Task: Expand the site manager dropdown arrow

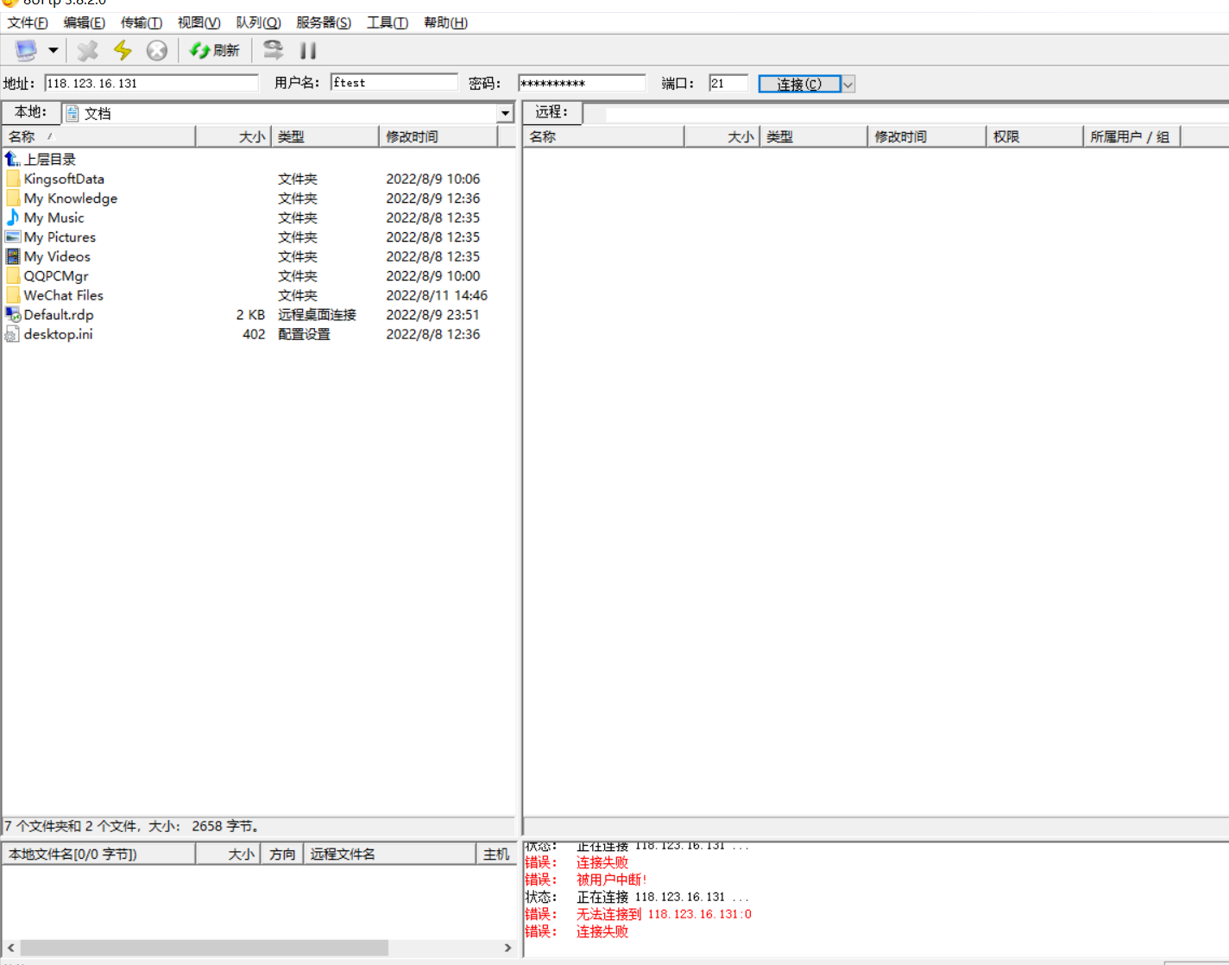Action: click(x=53, y=51)
